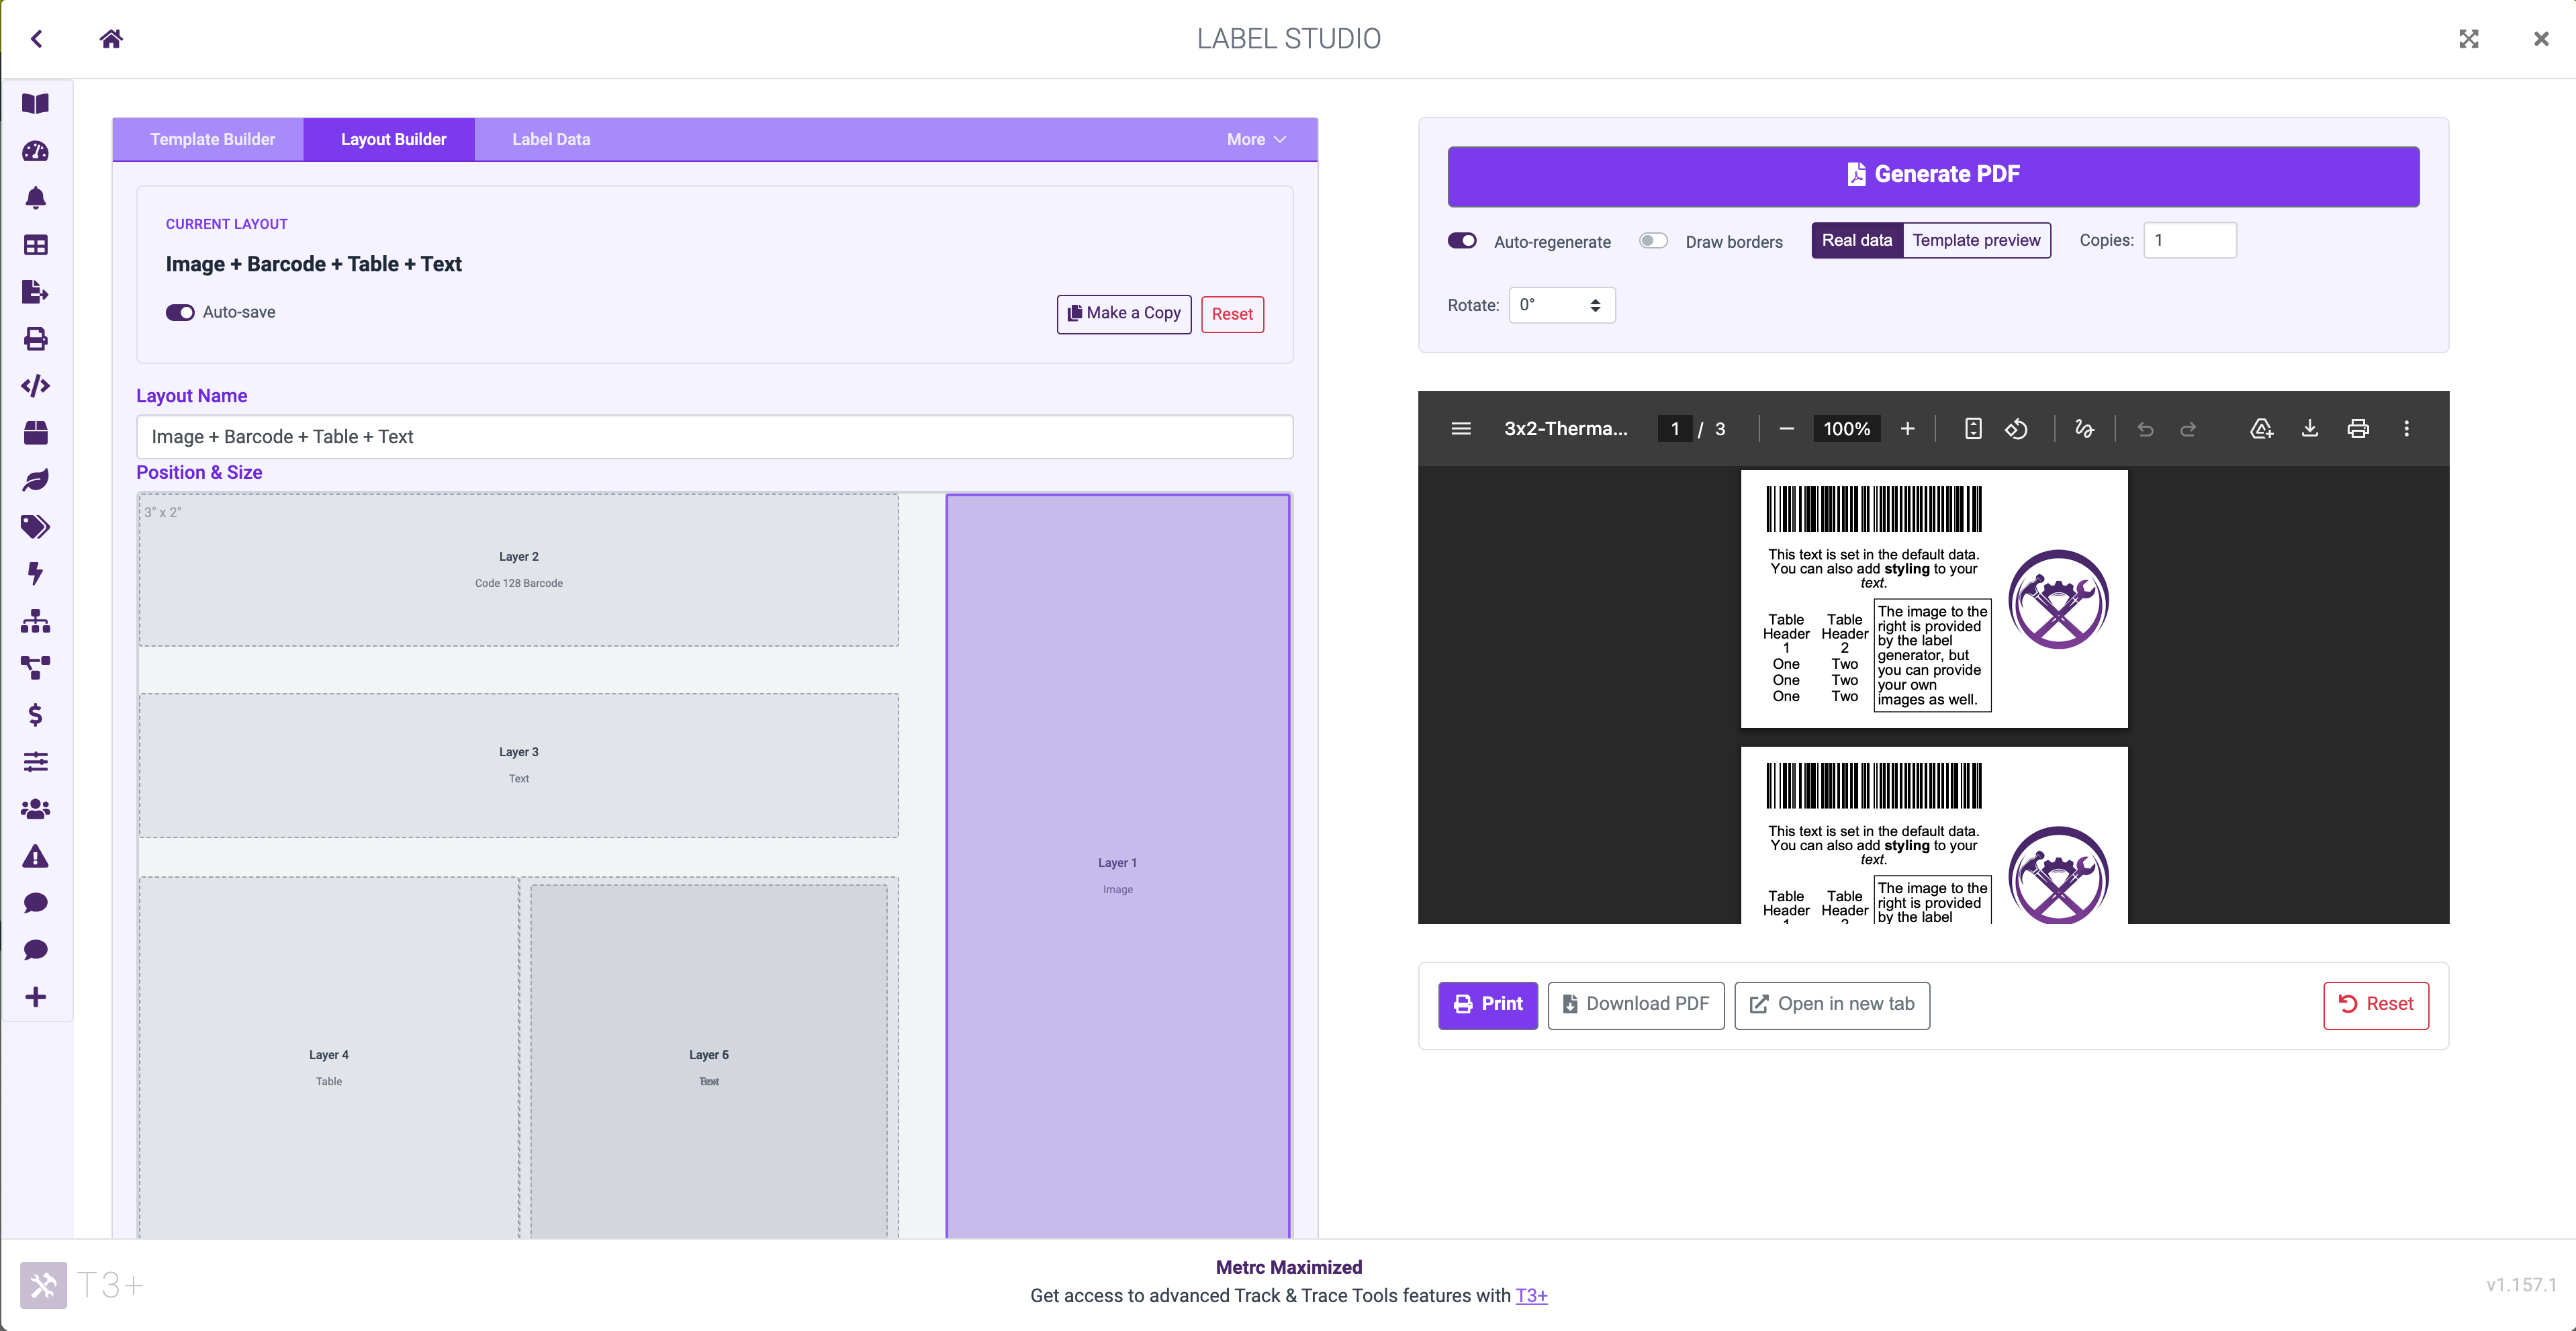This screenshot has height=1331, width=2576.
Task: Switch to the Label Data tab
Action: (x=551, y=140)
